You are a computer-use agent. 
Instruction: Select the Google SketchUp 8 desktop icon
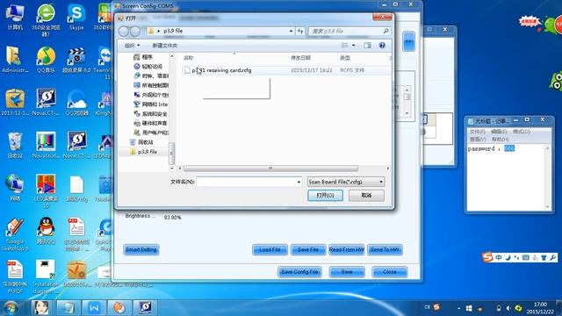15,234
